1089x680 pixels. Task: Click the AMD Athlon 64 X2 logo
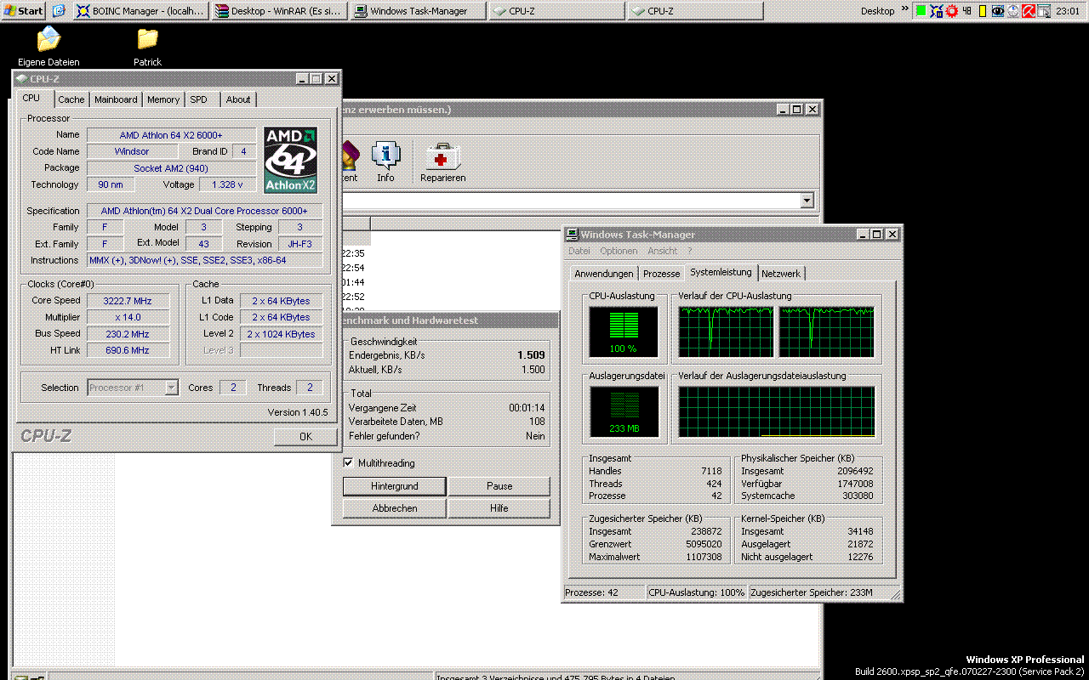tap(290, 160)
